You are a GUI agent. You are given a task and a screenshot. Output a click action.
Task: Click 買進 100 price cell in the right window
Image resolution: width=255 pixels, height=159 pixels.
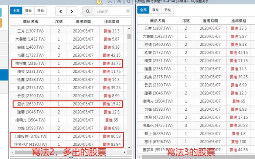pyautogui.click(x=239, y=142)
